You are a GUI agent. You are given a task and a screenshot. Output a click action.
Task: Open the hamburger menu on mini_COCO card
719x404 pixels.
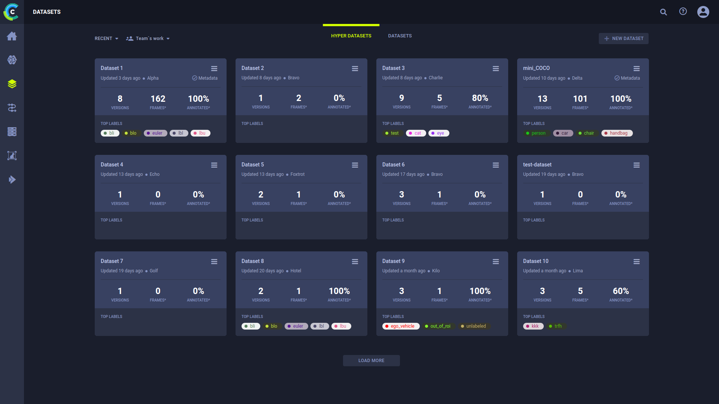tap(637, 68)
